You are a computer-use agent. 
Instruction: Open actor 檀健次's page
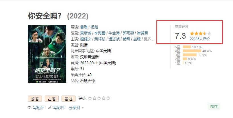tap(86, 39)
